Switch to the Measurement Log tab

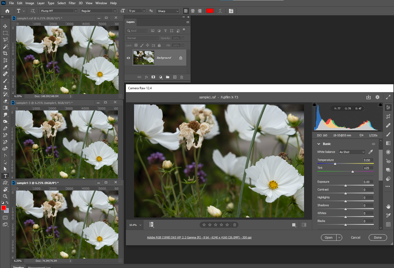pyautogui.click(x=39, y=267)
